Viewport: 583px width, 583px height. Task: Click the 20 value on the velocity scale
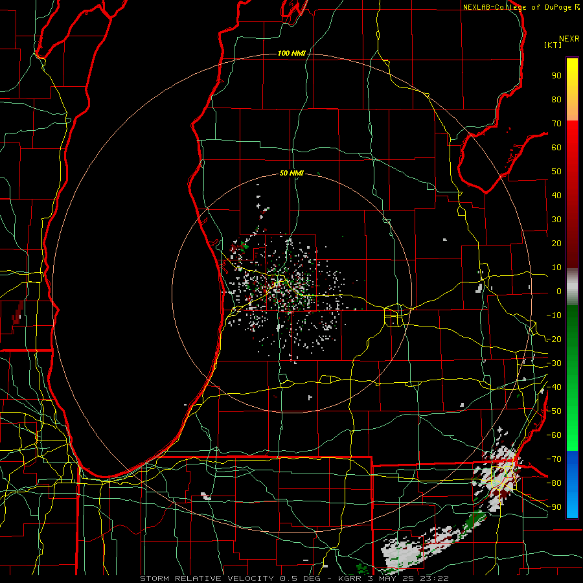pos(556,244)
